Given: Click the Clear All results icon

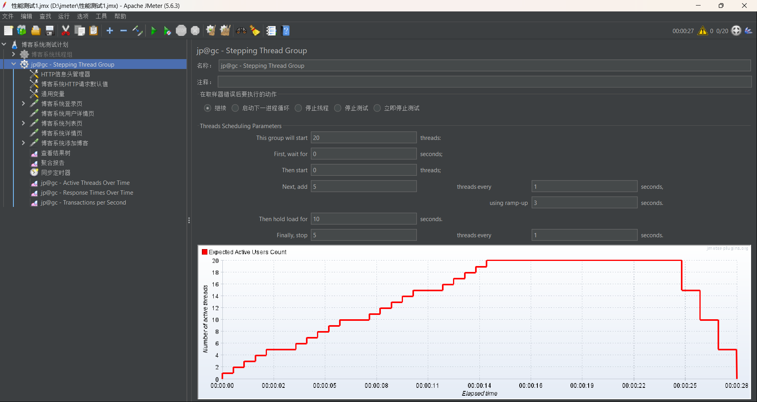Looking at the screenshot, I should pyautogui.click(x=225, y=31).
